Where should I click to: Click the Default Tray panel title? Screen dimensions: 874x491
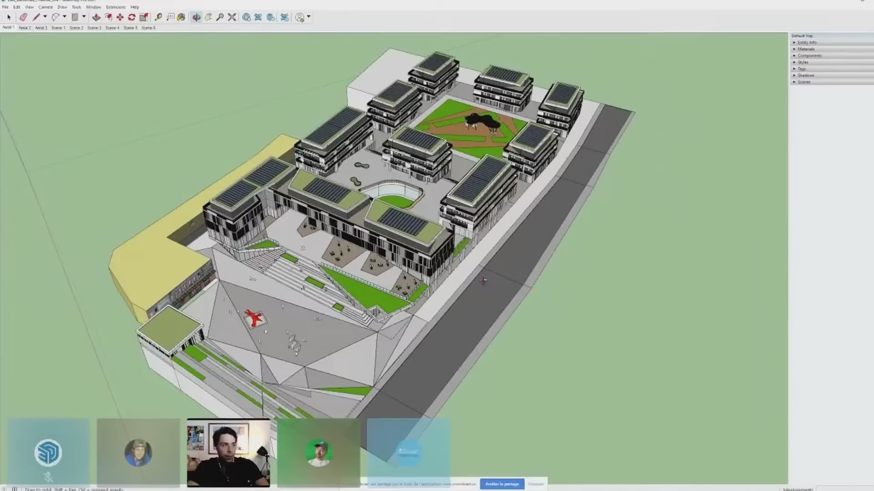point(802,36)
